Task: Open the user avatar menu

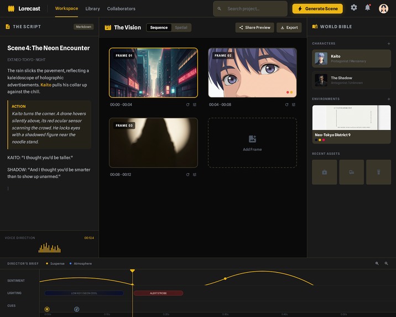Action: (383, 9)
